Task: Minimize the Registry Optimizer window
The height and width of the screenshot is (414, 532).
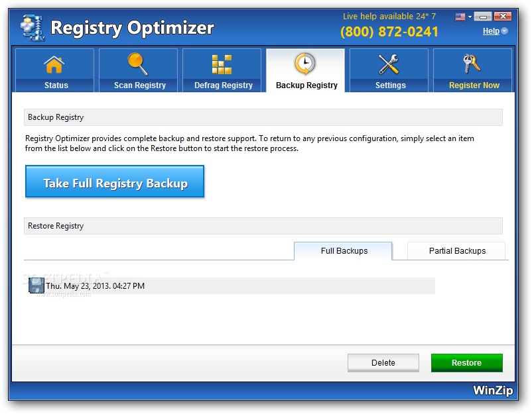Action: (483, 17)
